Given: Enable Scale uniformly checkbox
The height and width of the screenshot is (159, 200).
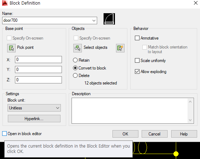Looking at the screenshot, I should tap(137, 61).
